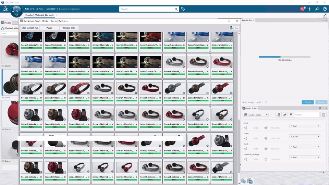Minimize the Variant Editor panel

pos(323,109)
